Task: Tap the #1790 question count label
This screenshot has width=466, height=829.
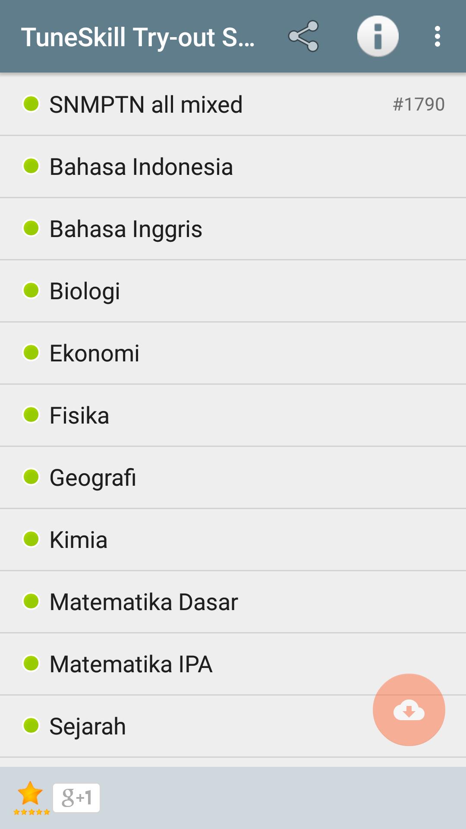Action: click(x=419, y=104)
